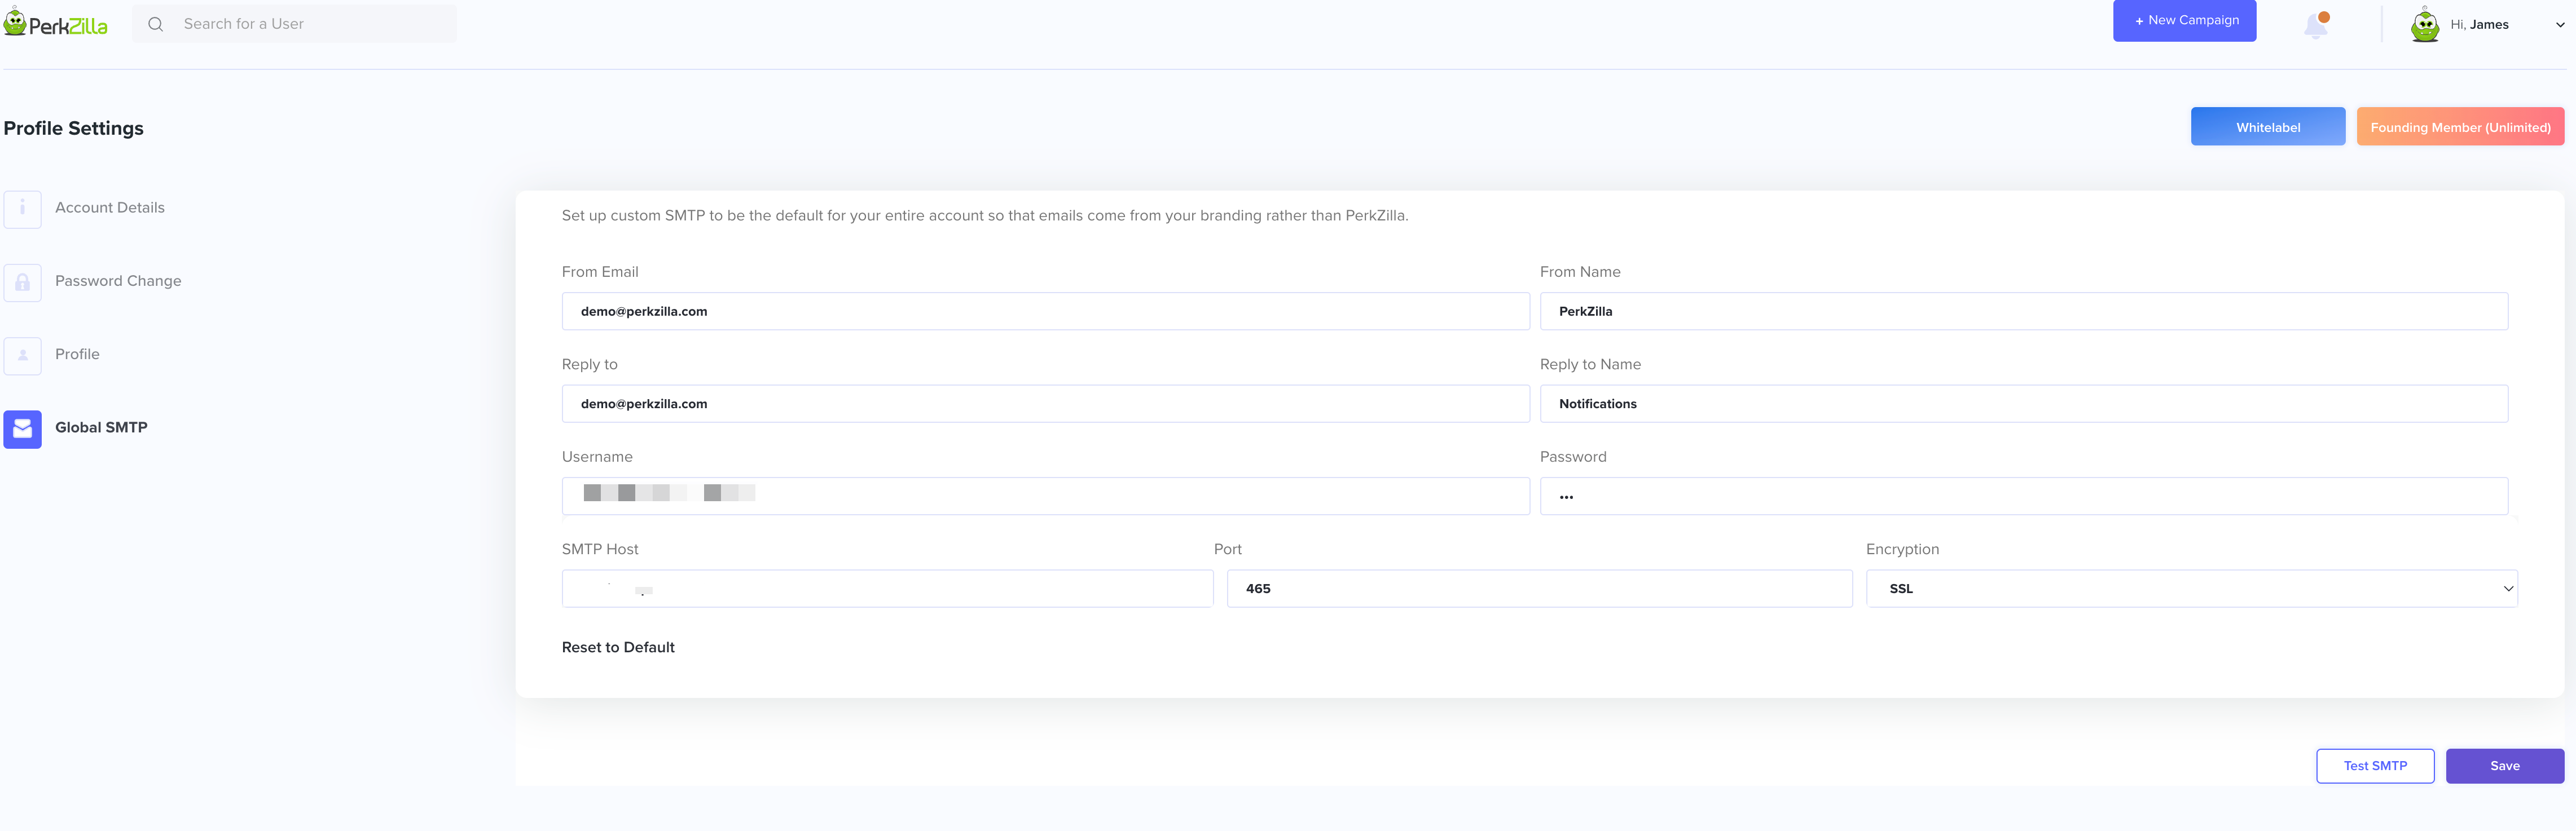Click the Profile Settings heading
Screen dimensions: 2576x831
coord(74,128)
